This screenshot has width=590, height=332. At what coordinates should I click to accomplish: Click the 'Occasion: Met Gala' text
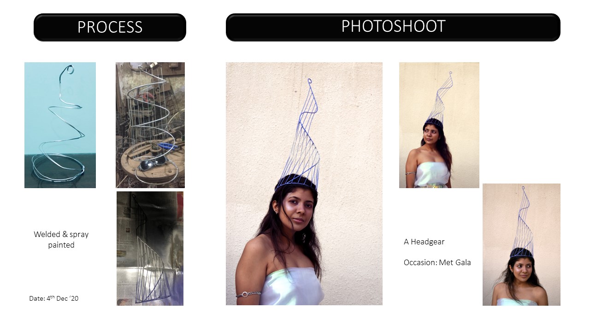[437, 262]
